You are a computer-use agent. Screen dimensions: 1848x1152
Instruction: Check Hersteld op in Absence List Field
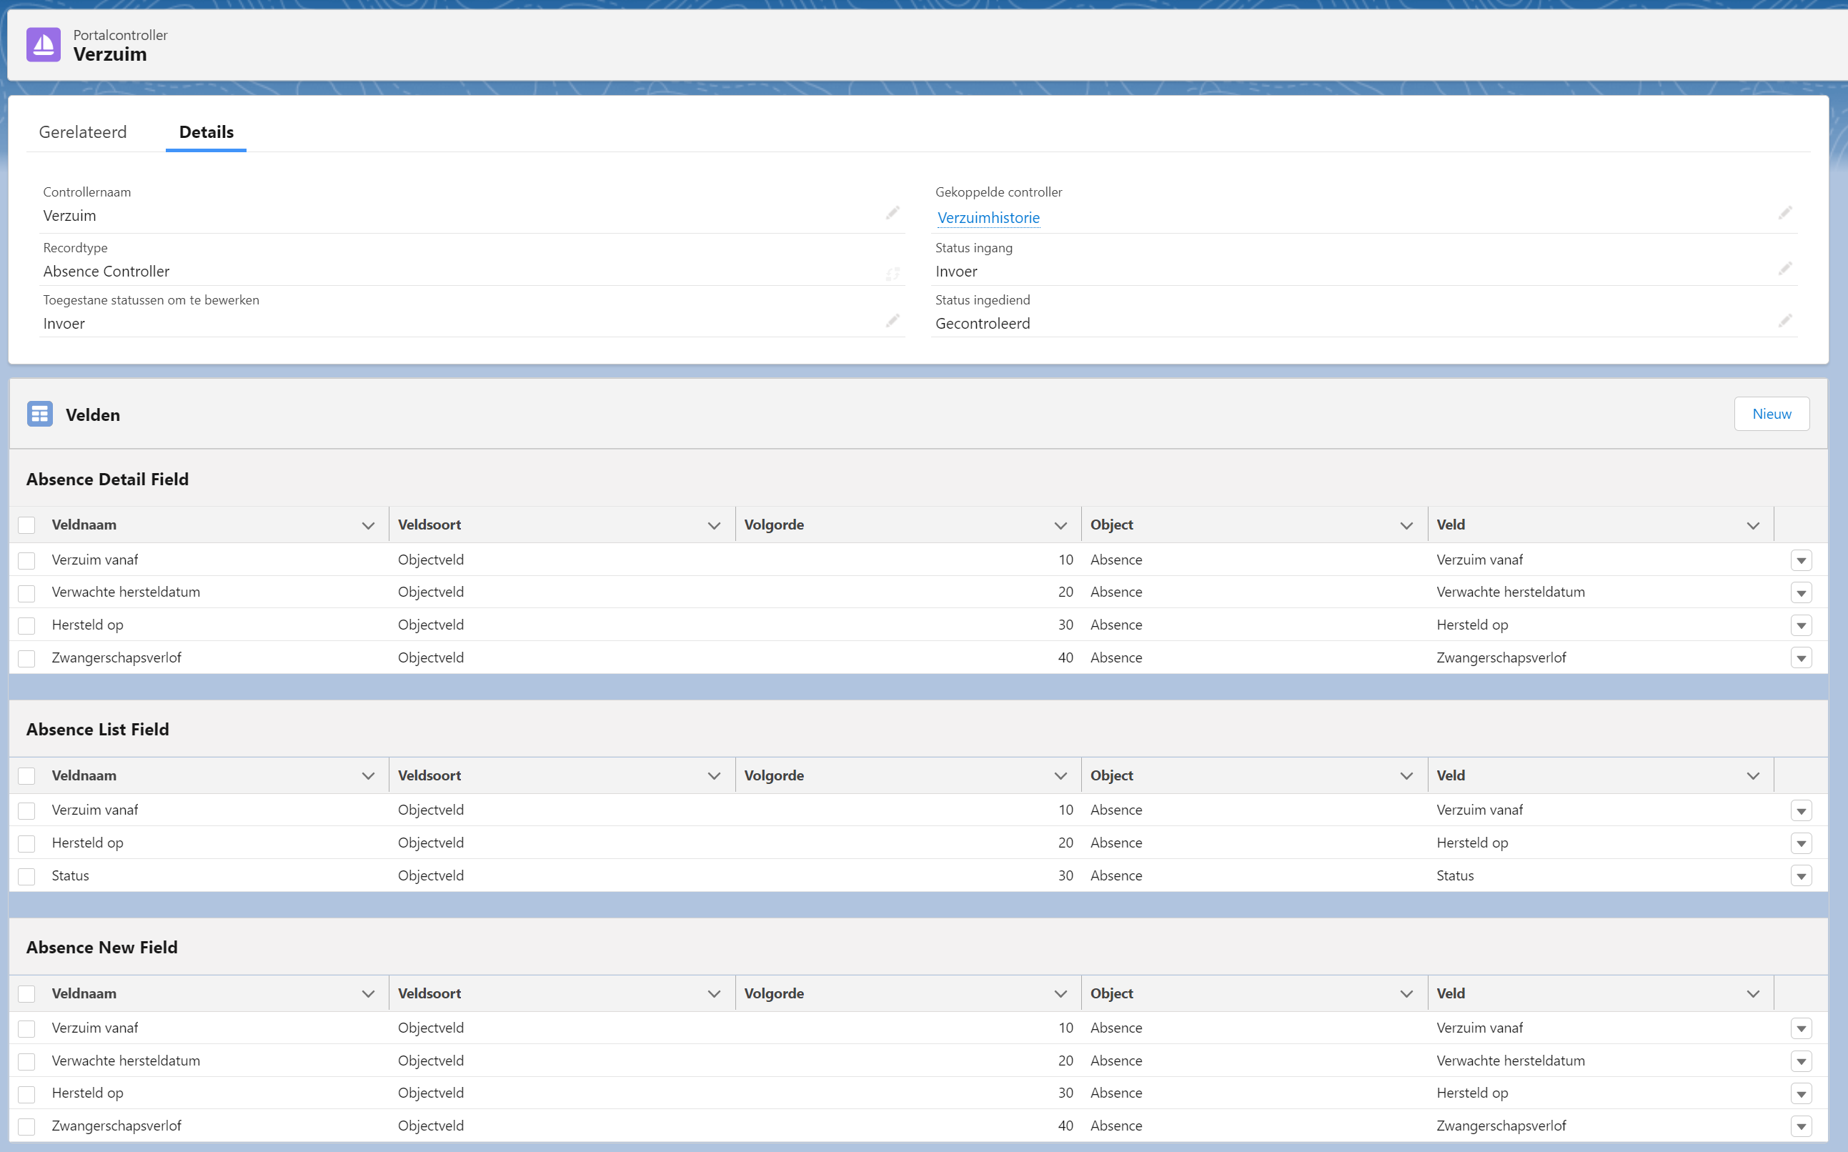[x=26, y=843]
